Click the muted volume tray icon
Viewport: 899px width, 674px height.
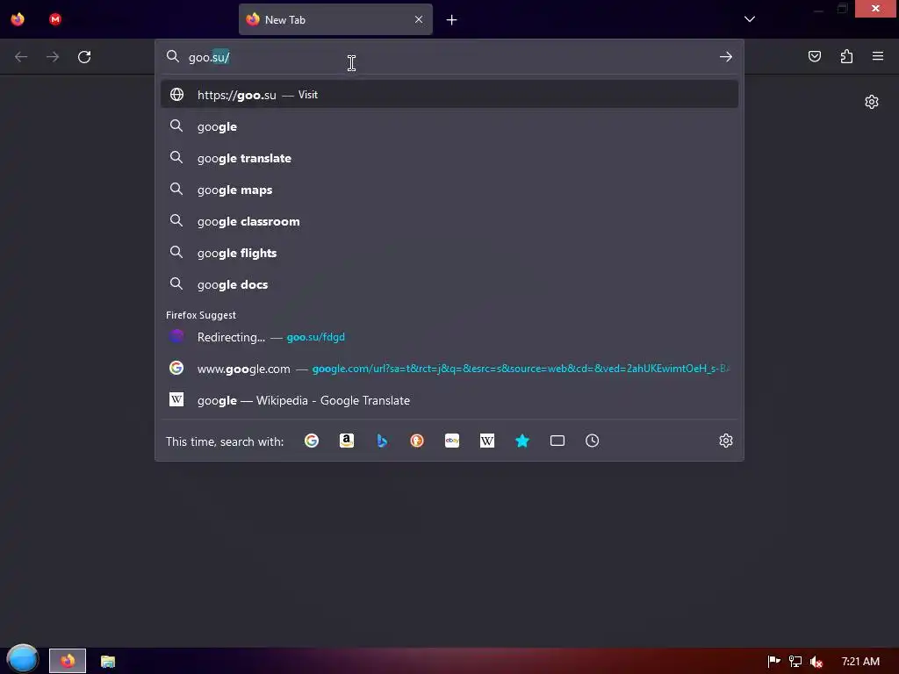[x=816, y=662]
